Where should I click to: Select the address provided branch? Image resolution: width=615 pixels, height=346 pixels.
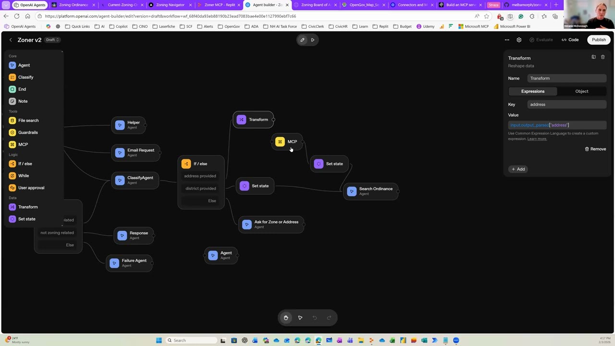pos(200,176)
